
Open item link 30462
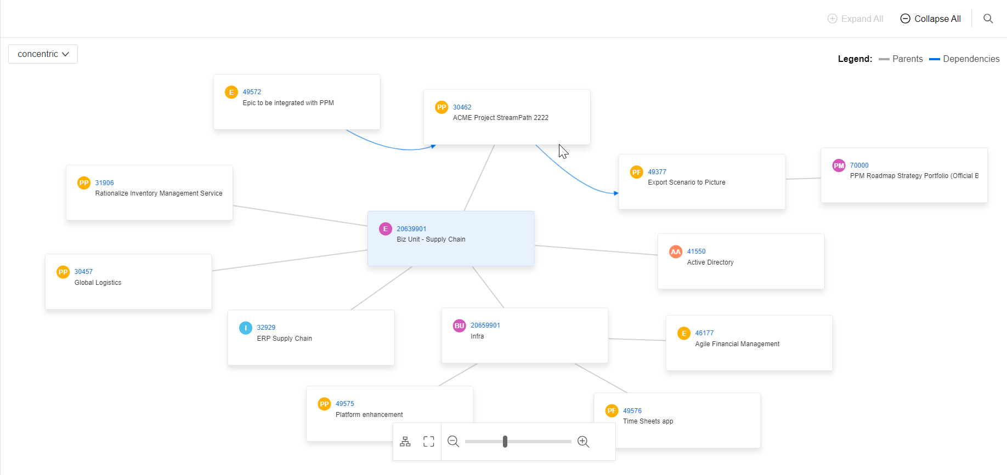pyautogui.click(x=462, y=107)
